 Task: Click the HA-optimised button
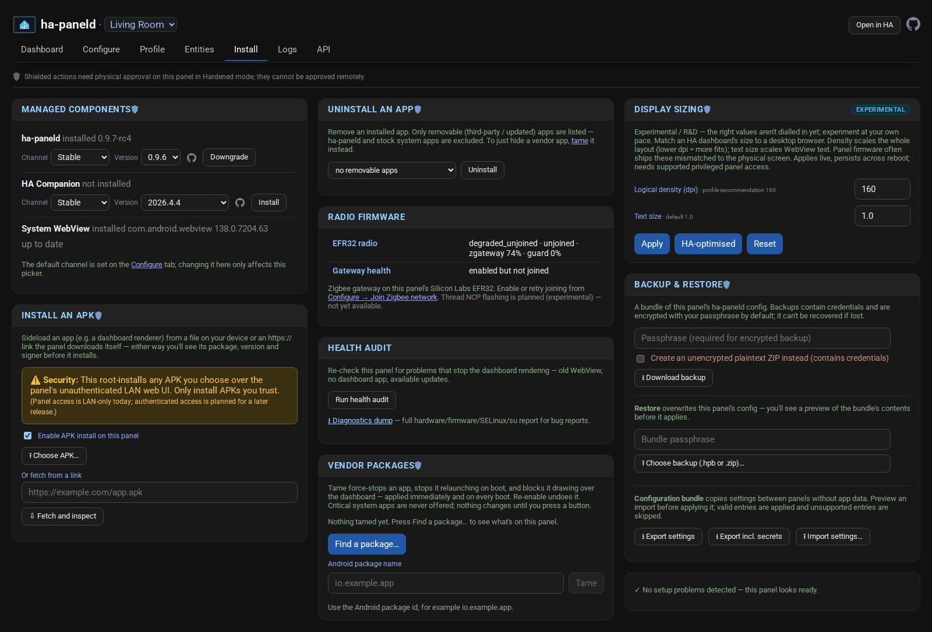click(708, 244)
